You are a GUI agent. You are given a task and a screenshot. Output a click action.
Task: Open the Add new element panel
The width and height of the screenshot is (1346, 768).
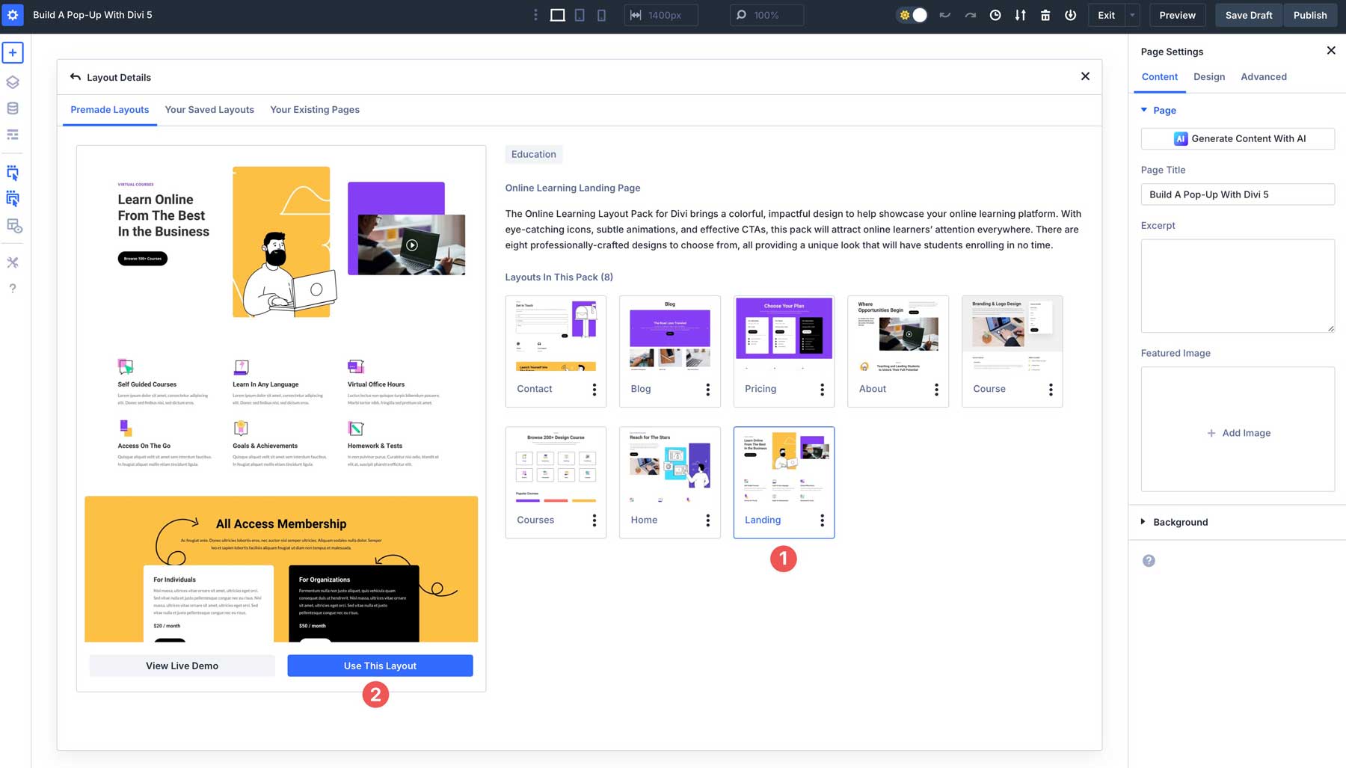pyautogui.click(x=12, y=52)
